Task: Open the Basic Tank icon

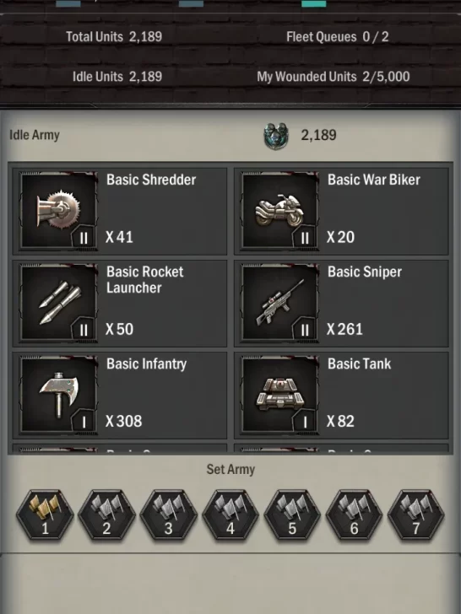Action: 279,395
